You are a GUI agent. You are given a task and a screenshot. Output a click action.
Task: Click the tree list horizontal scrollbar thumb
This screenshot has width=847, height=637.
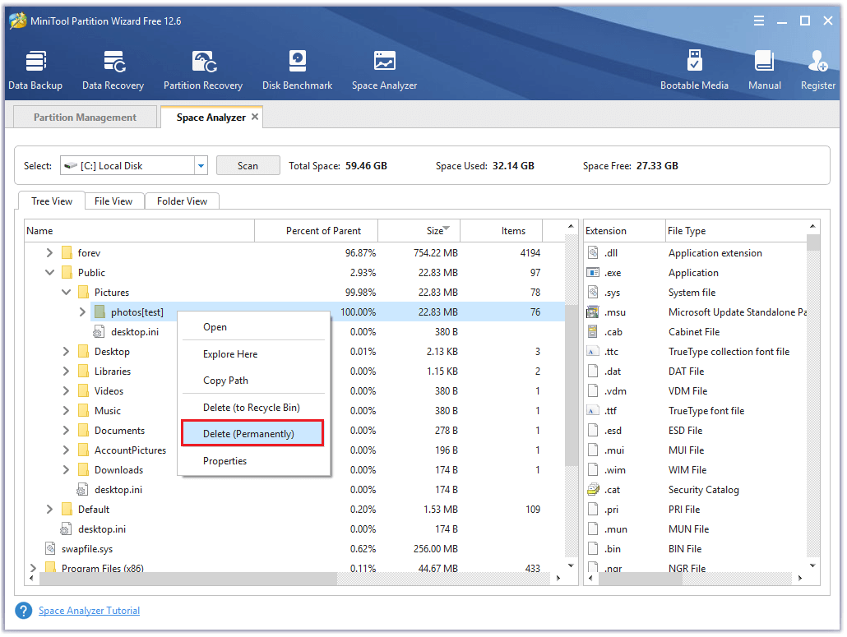point(188,578)
